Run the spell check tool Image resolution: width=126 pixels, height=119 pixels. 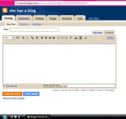pos(71,38)
